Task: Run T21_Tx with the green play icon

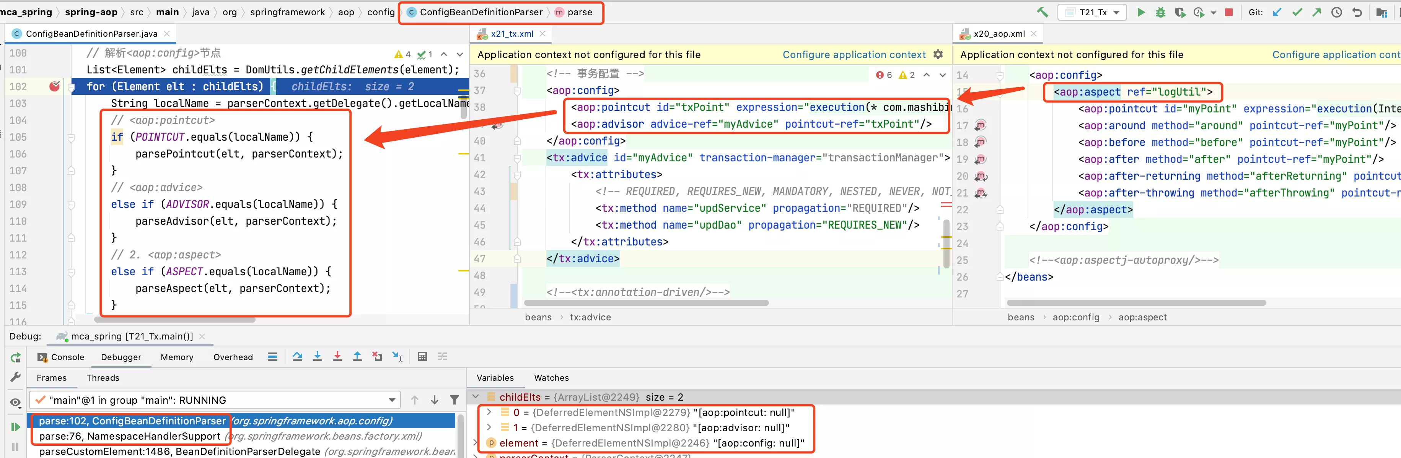Action: click(1140, 12)
